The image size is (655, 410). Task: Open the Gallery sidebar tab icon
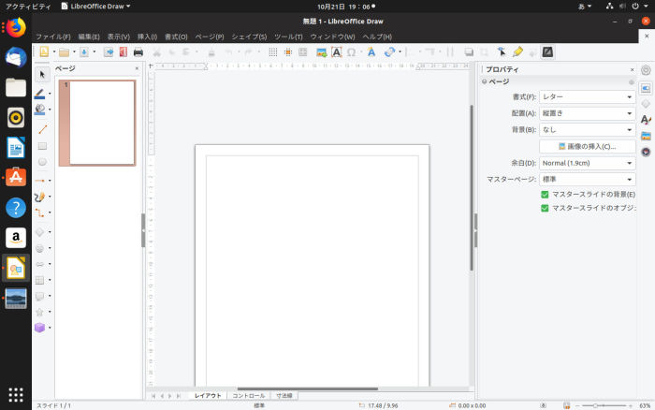[x=646, y=135]
